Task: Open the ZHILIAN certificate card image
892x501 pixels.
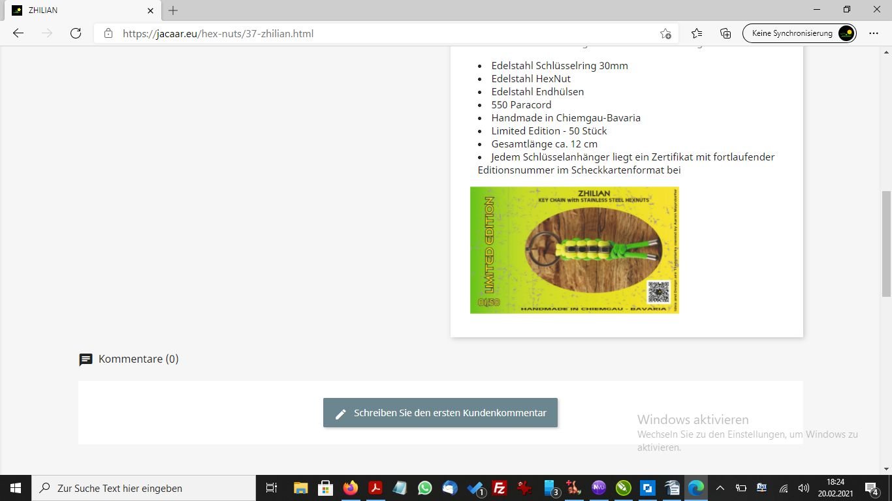Action: pyautogui.click(x=575, y=250)
